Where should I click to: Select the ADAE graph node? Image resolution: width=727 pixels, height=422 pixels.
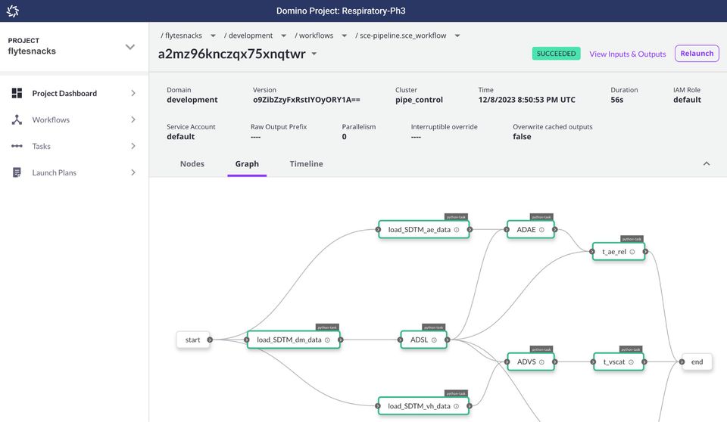pyautogui.click(x=530, y=230)
